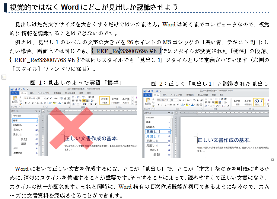Select the Figure 1 screenshot with the red X

(x=73, y=121)
